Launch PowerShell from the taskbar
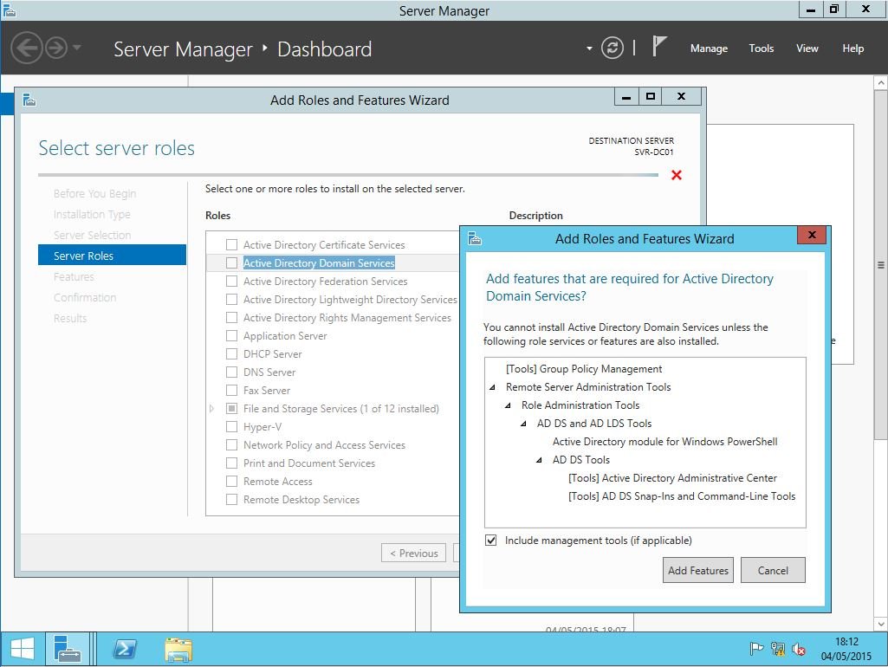The image size is (888, 667). tap(124, 649)
